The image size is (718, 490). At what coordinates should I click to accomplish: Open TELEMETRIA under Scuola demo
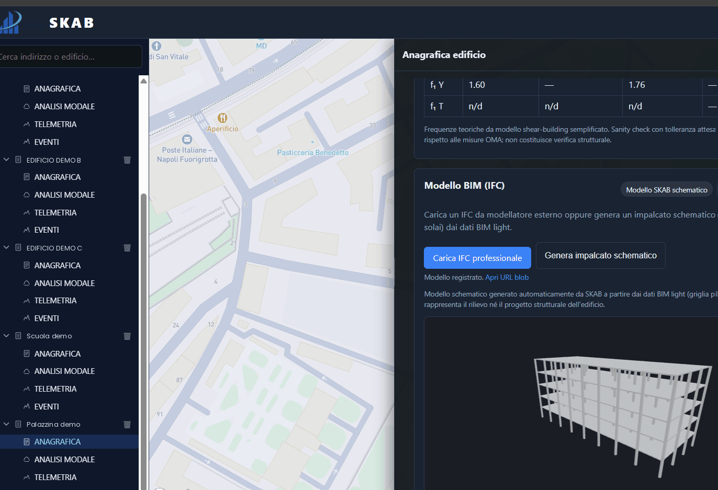click(x=55, y=389)
